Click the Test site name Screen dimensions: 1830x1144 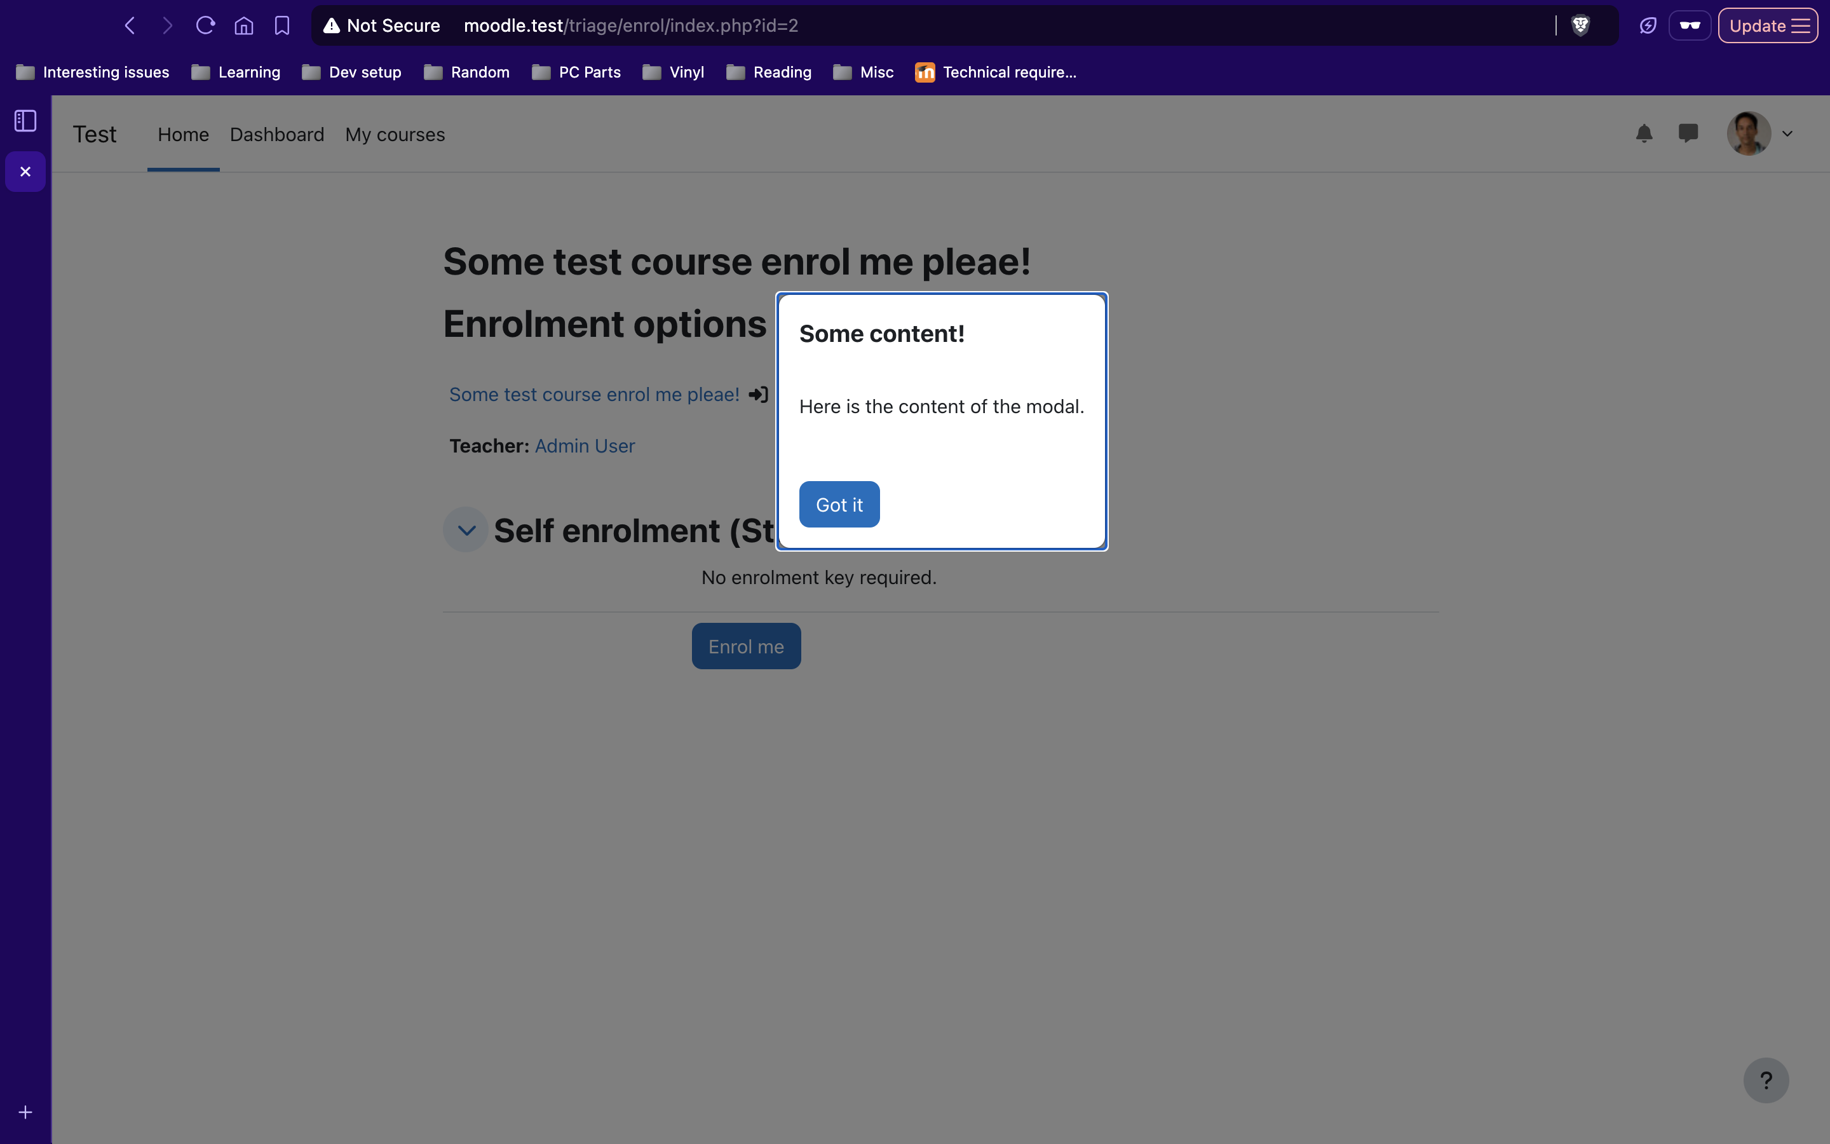coord(95,134)
